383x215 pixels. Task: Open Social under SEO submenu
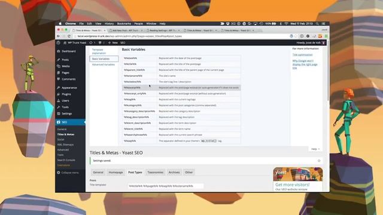coord(60,139)
